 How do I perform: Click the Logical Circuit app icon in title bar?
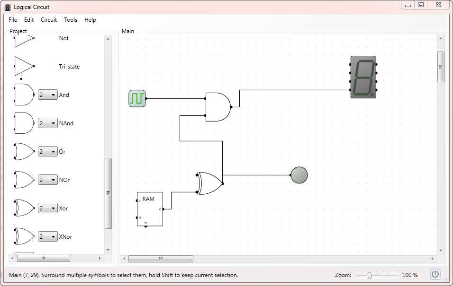8,7
